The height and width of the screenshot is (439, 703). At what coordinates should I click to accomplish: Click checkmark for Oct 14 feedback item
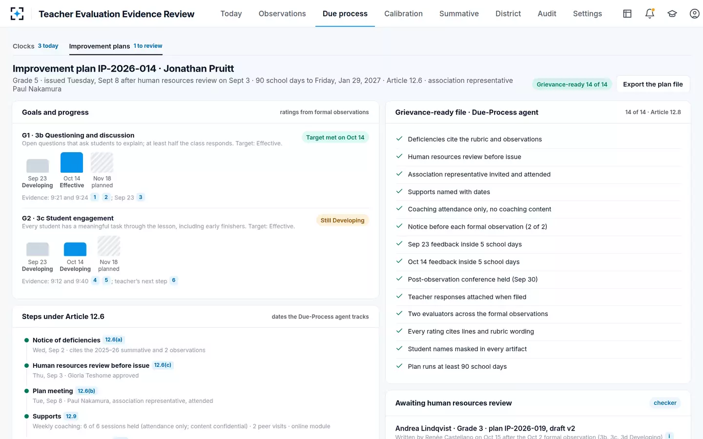tap(399, 261)
